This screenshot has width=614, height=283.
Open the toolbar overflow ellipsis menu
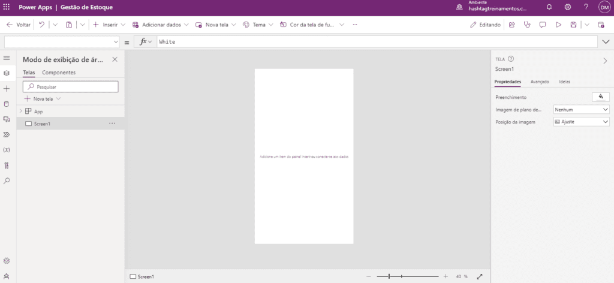tap(355, 25)
